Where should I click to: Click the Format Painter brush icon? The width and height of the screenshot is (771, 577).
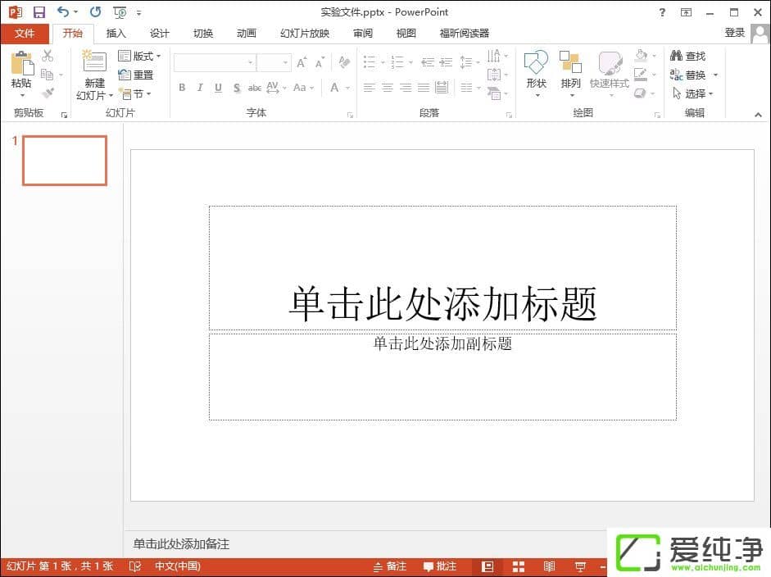48,93
